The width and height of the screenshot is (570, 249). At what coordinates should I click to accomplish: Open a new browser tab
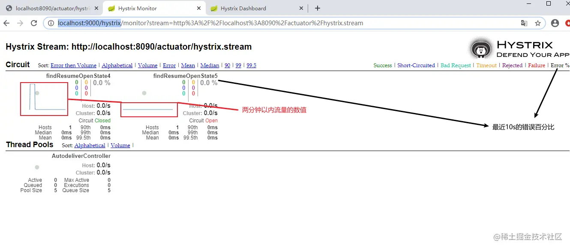point(317,8)
